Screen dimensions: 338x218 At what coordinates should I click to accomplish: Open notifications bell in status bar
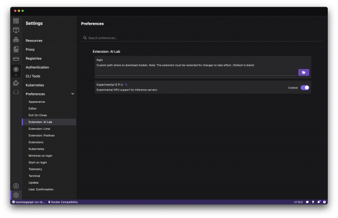click(319, 202)
